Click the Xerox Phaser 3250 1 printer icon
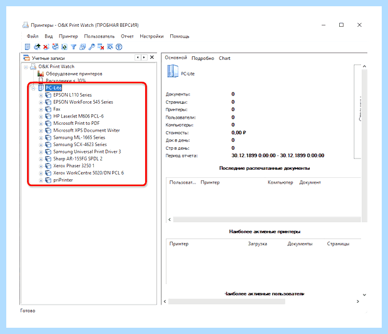 pos(48,165)
